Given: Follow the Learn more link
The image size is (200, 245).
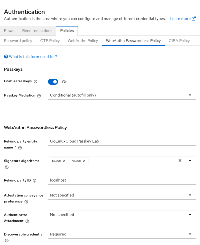Looking at the screenshot, I should (183, 18).
